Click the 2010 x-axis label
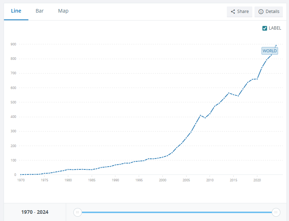Screen dimensions: 289x221 [210, 180]
